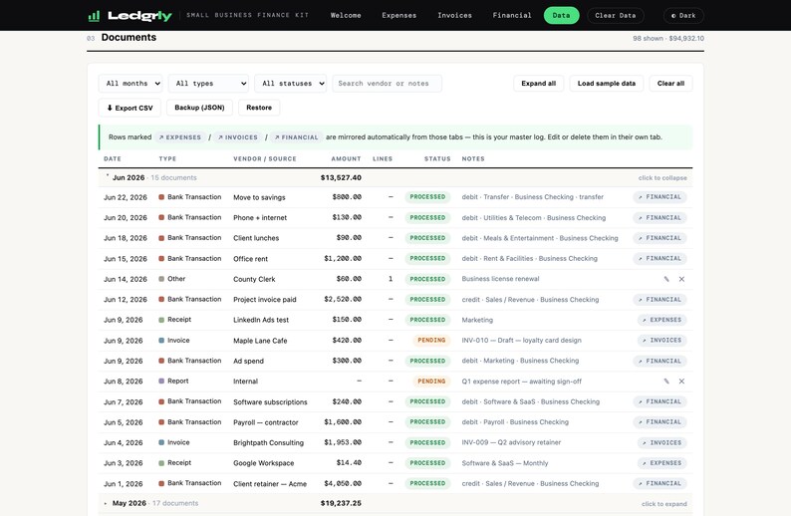Image resolution: width=791 pixels, height=516 pixels.
Task: Click FINANCIAL badge on Ad spend row
Action: click(x=659, y=362)
